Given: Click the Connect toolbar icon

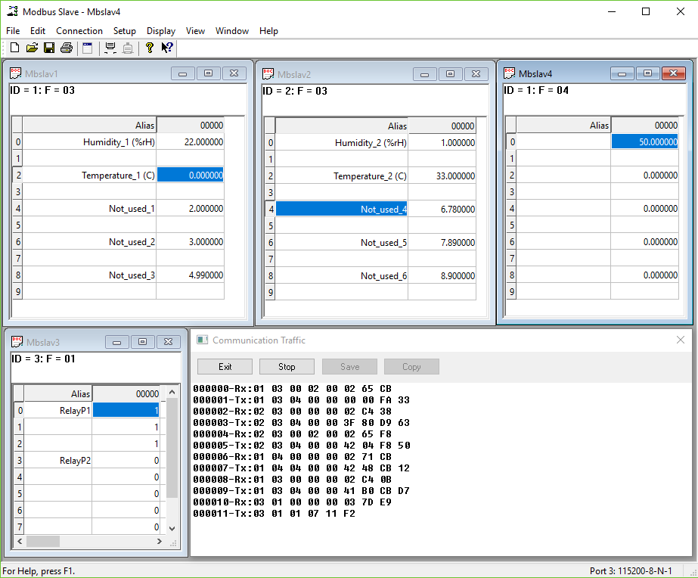Looking at the screenshot, I should (110, 48).
